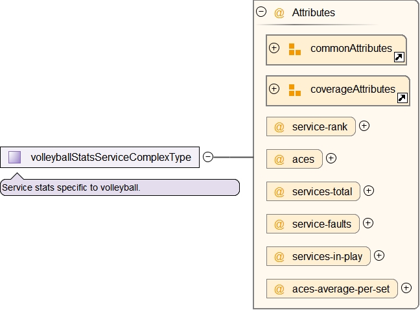The height and width of the screenshot is (310, 420).
Task: Click the @ icon of aces attribute
Action: click(279, 159)
